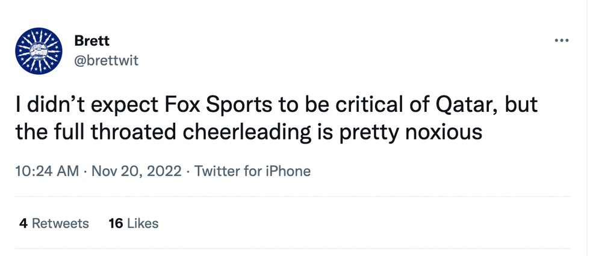Open the three-dot more options menu
This screenshot has height=256, width=590.
[560, 41]
